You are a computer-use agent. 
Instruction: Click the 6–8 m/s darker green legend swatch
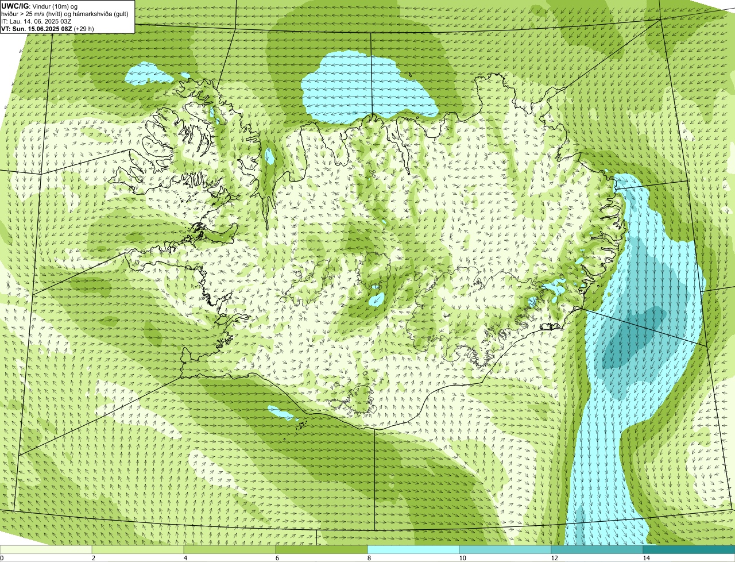322,550
